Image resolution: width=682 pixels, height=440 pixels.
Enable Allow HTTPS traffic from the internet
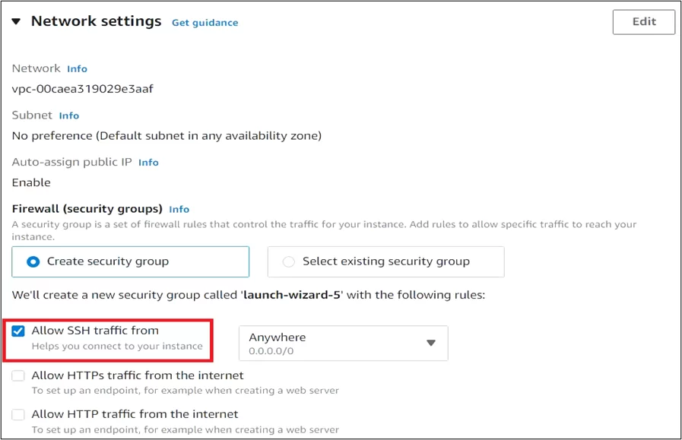tap(19, 375)
